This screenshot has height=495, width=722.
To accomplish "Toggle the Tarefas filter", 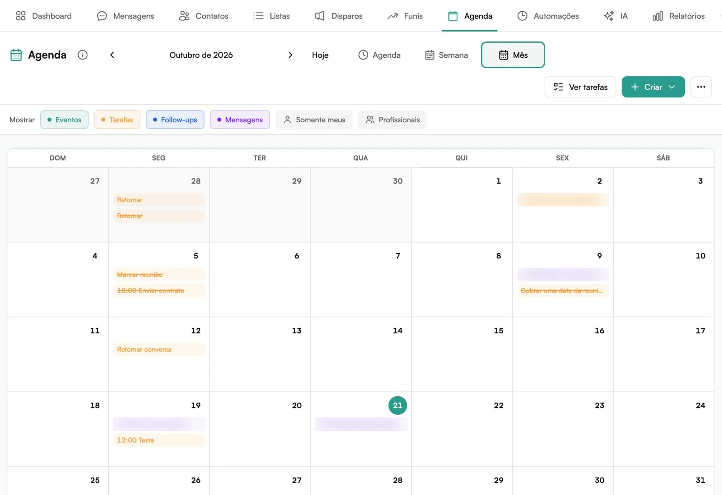I will coord(117,119).
